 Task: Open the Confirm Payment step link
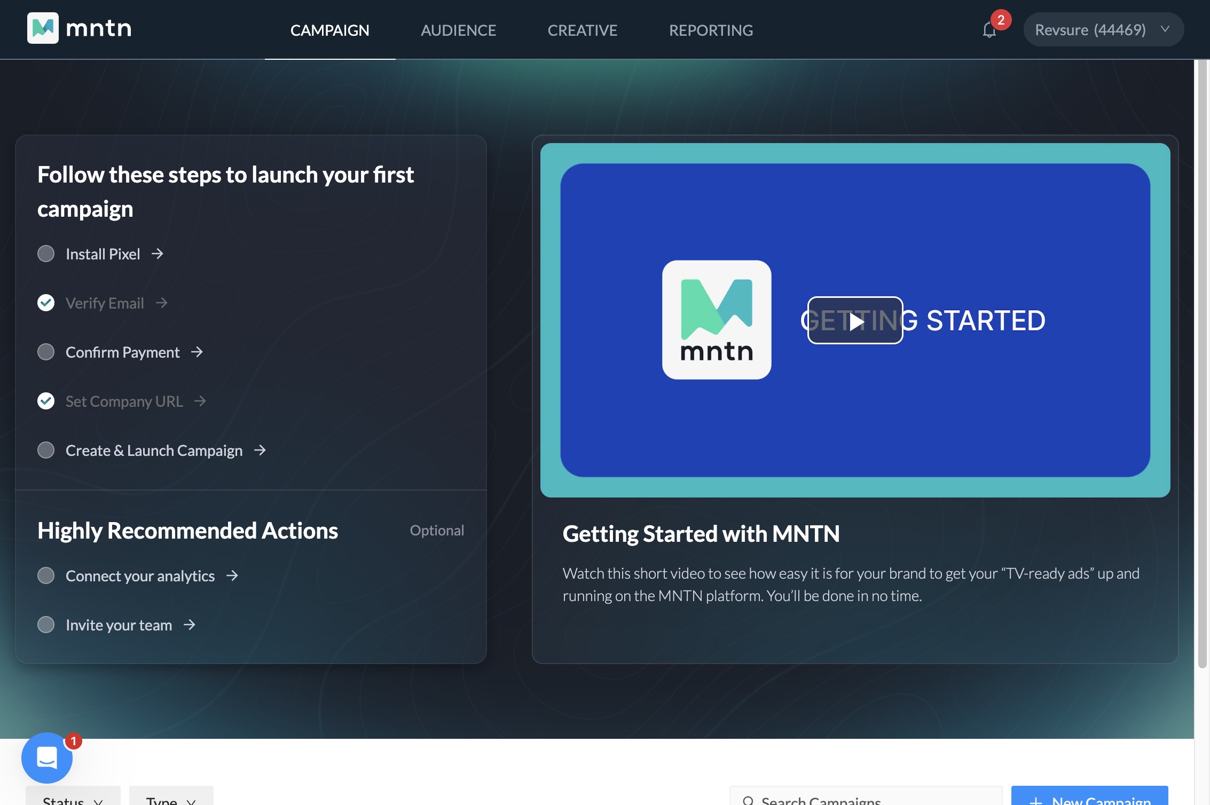pos(122,352)
